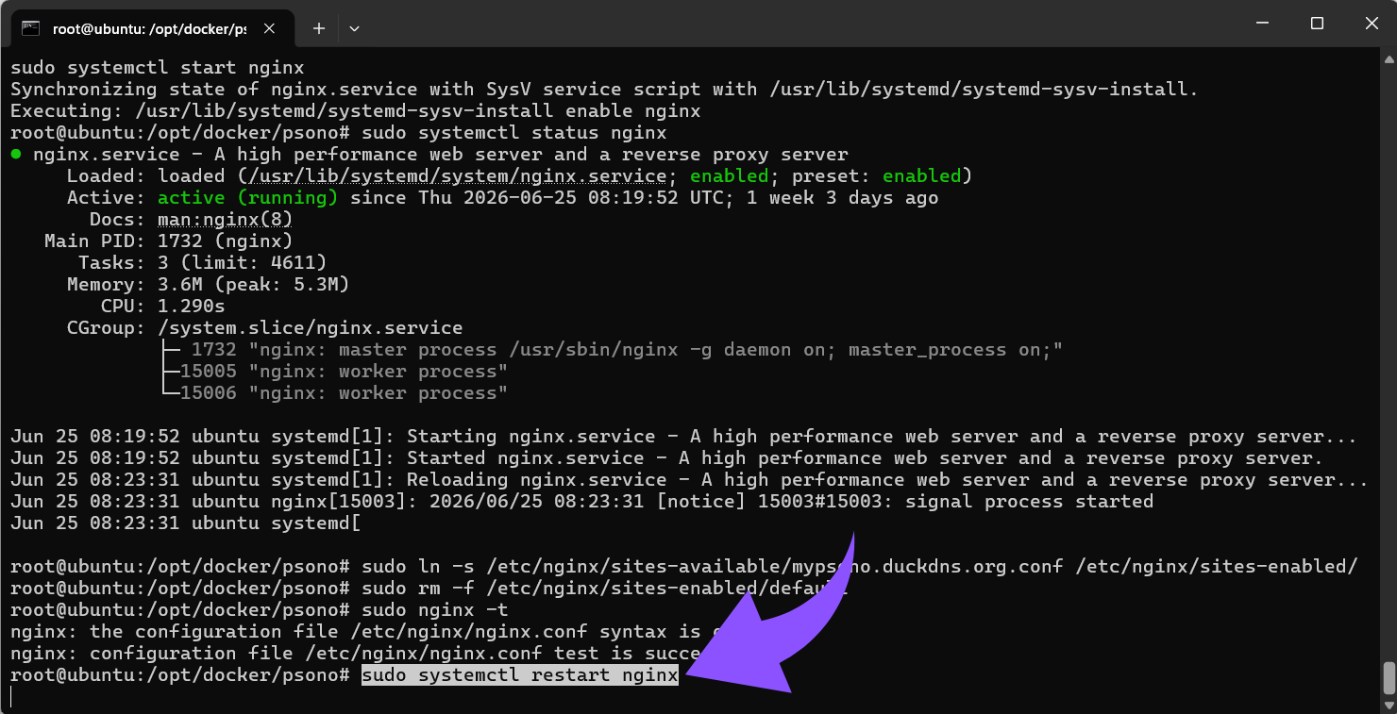Click the 'nginx.service - A high performance' heading
Viewport: 1397px width, 714px height.
tap(441, 155)
